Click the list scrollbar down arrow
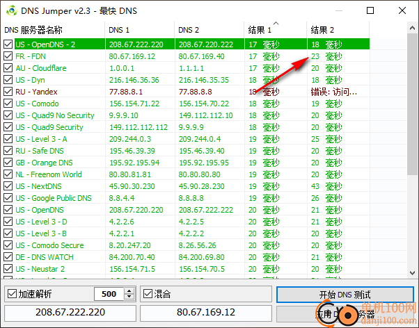Viewport: 419px width, 328px height. [412, 273]
